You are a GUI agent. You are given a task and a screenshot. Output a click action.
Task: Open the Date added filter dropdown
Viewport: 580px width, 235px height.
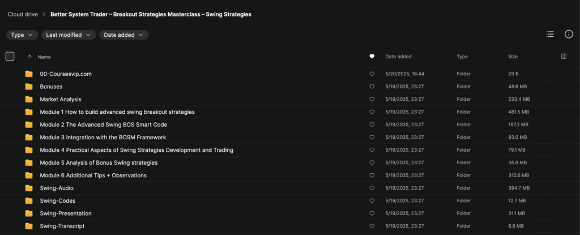123,35
